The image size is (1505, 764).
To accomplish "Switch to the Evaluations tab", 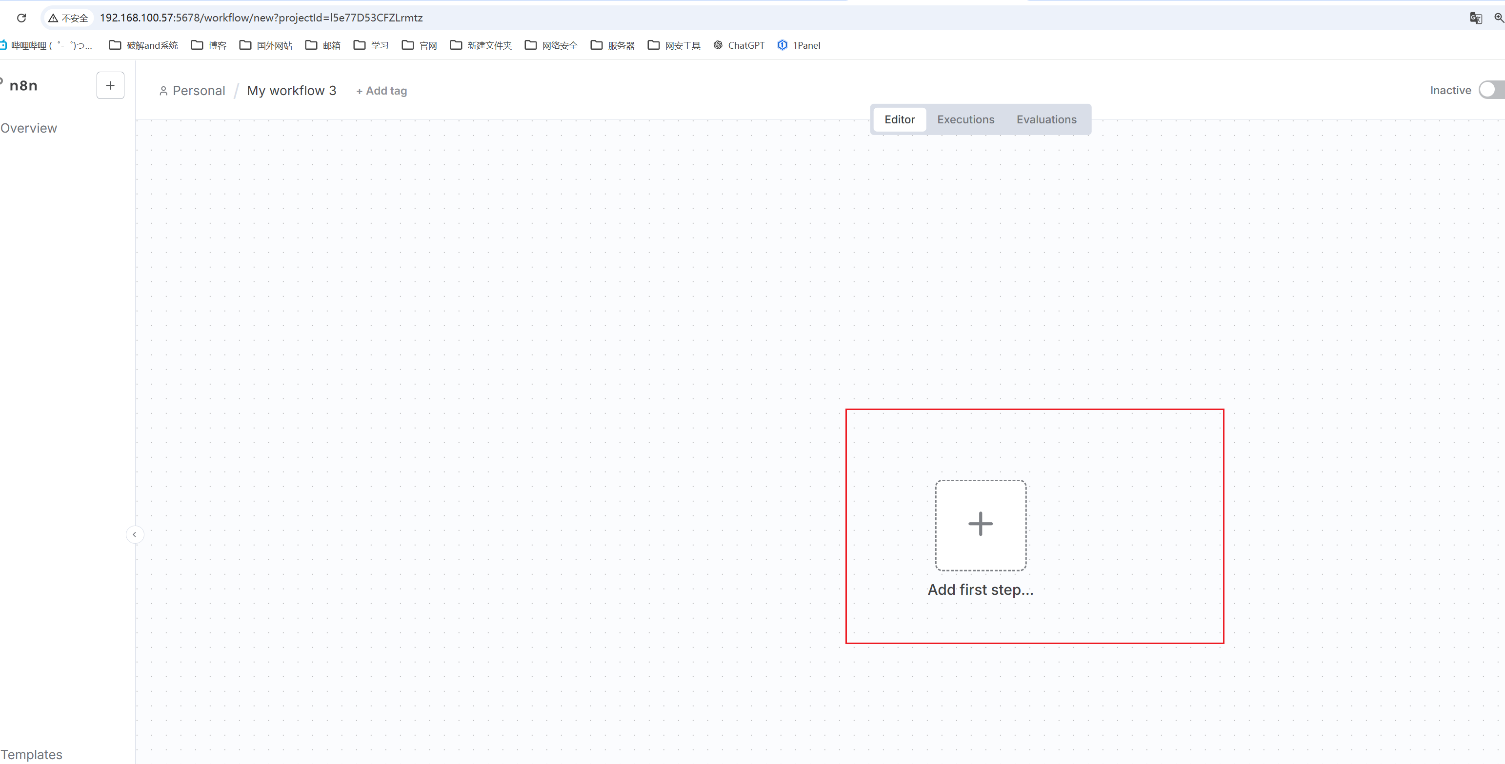I will tap(1046, 120).
